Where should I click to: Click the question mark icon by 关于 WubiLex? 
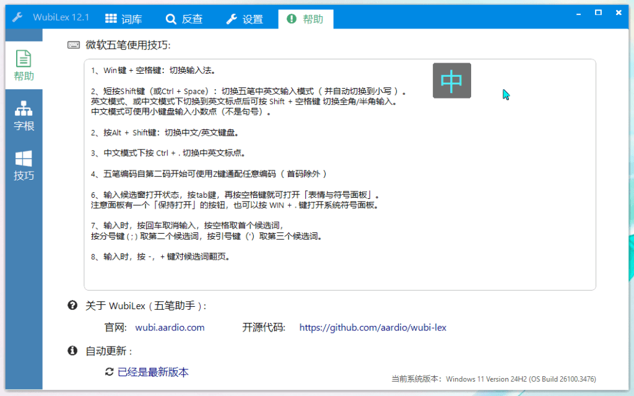[72, 306]
